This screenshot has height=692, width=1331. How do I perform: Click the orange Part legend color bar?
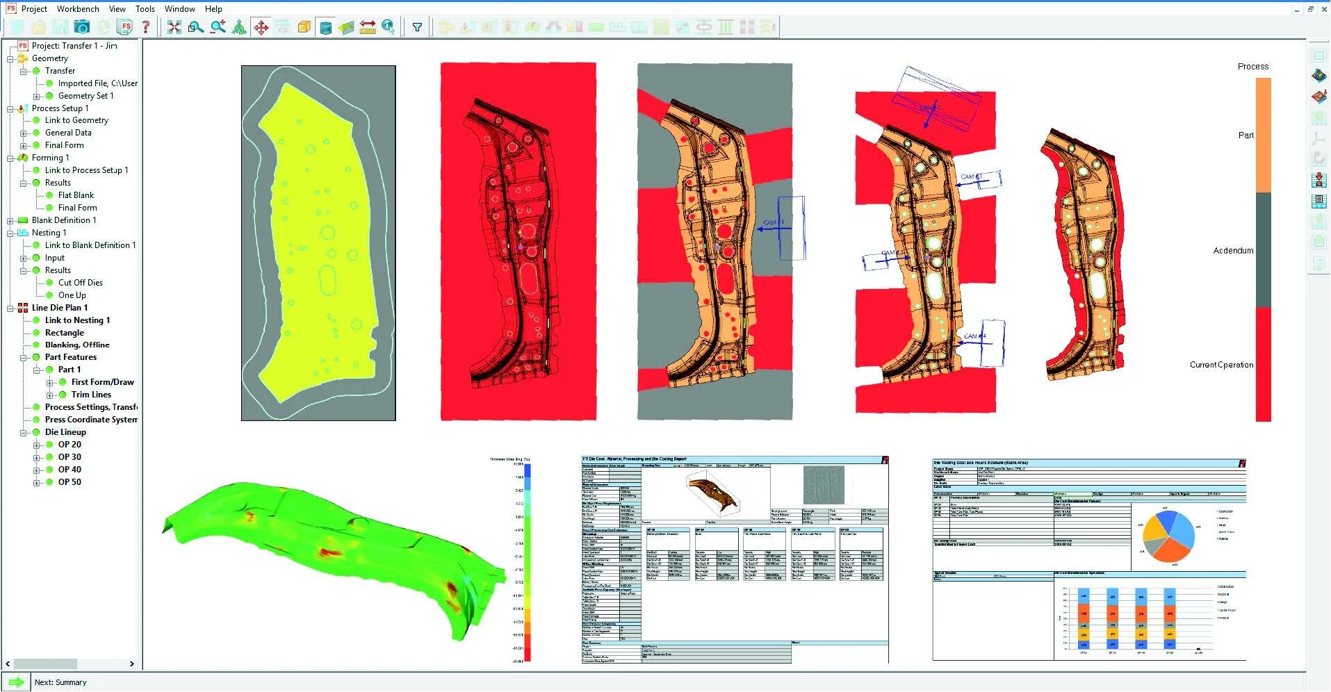[1263, 135]
